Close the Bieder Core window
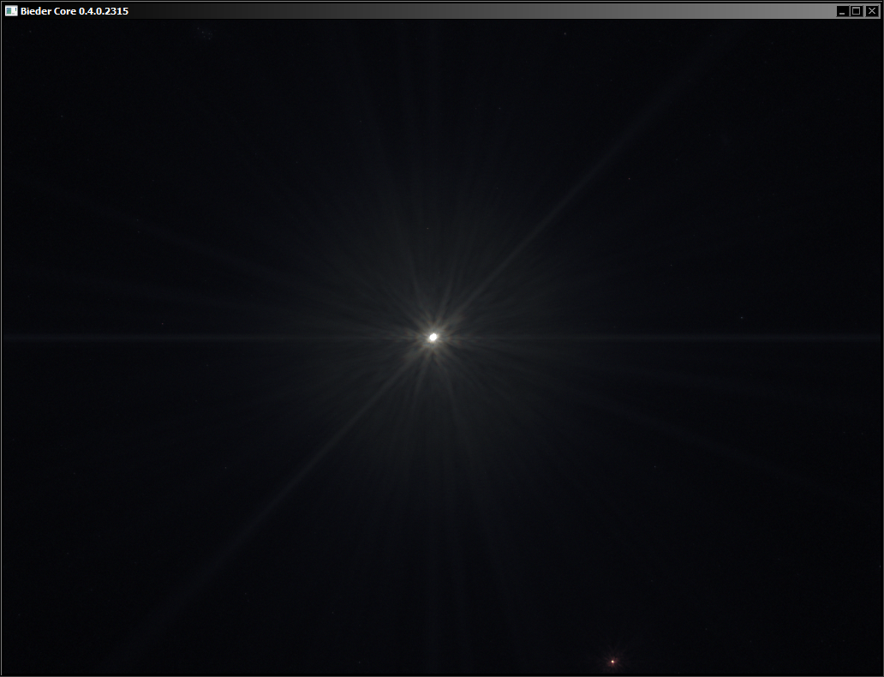This screenshot has width=884, height=677. 872,11
